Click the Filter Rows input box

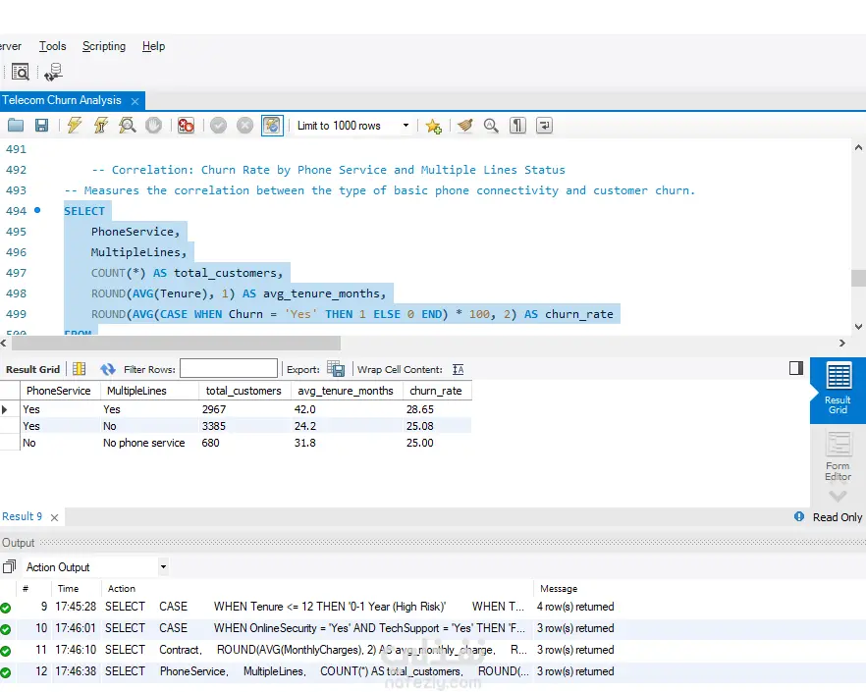[228, 369]
